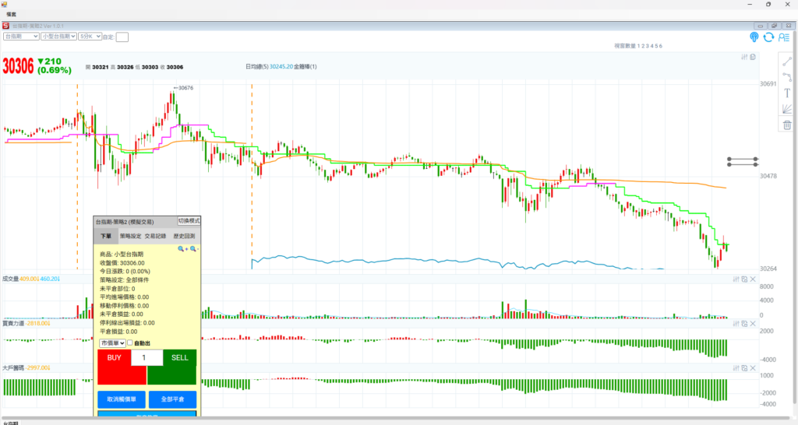Click the blue broadcast signal icon
This screenshot has width=798, height=425.
pyautogui.click(x=754, y=37)
